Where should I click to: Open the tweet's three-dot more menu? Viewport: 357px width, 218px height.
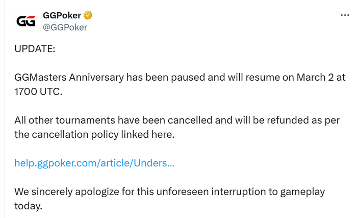pyautogui.click(x=345, y=15)
